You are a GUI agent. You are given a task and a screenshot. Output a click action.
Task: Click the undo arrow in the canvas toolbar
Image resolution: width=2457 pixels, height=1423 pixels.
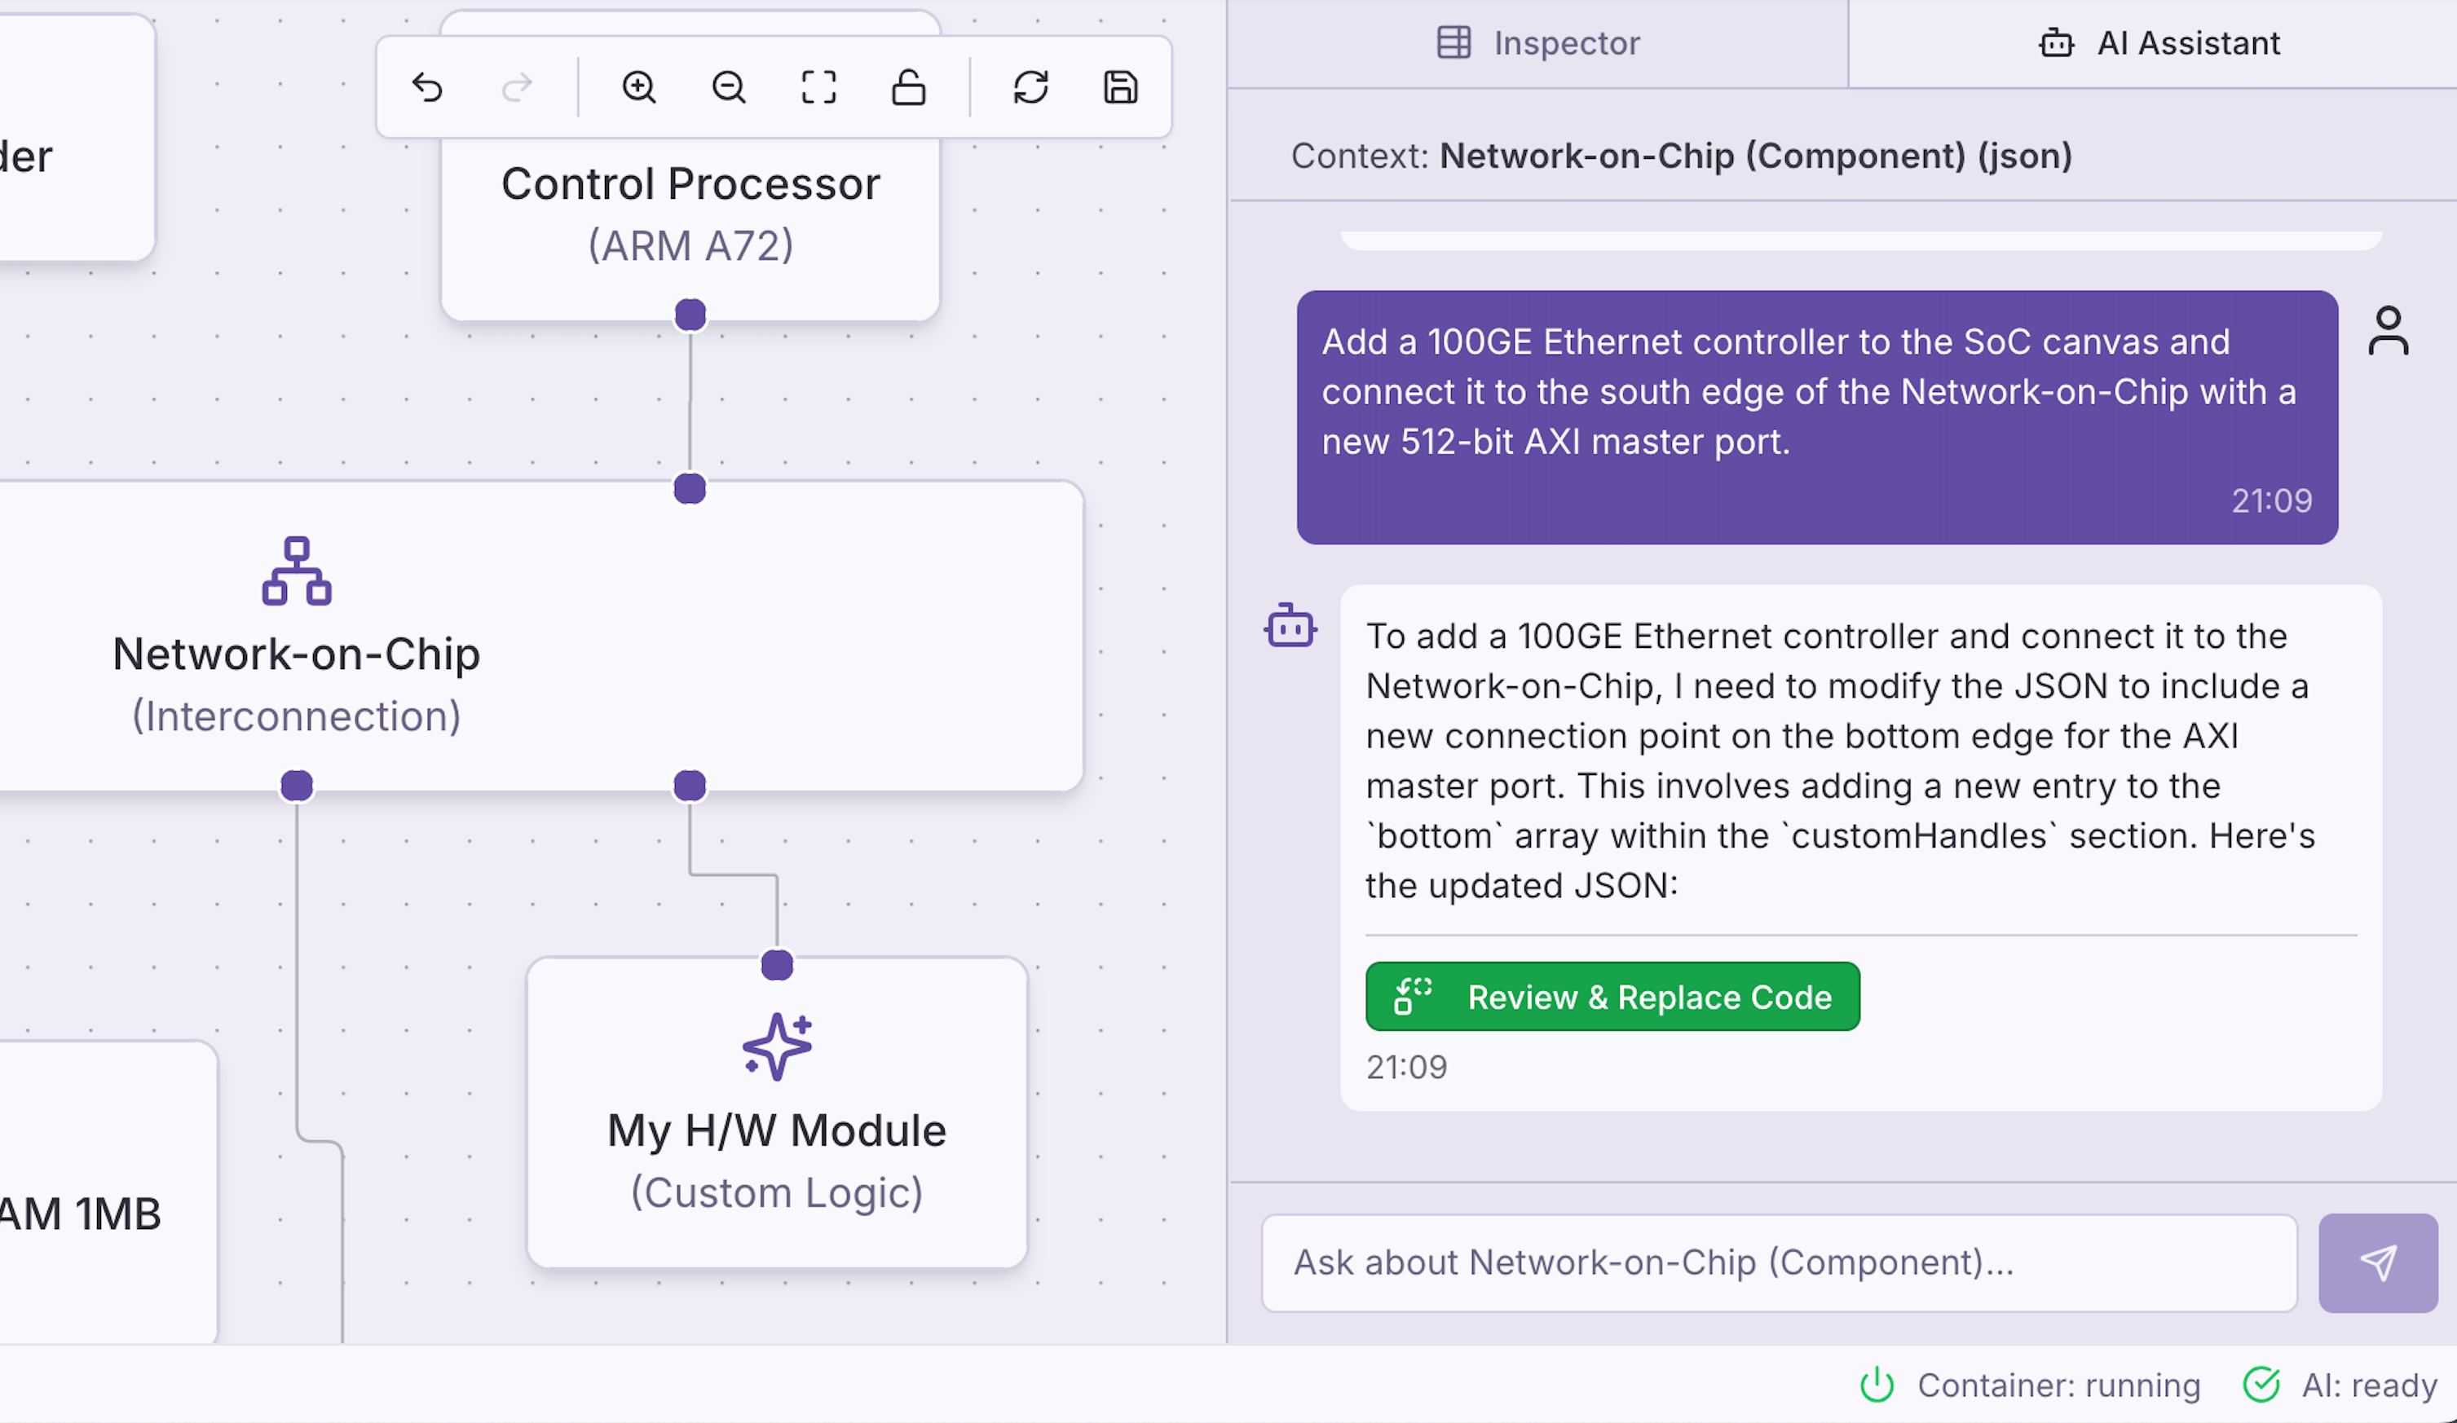[427, 88]
